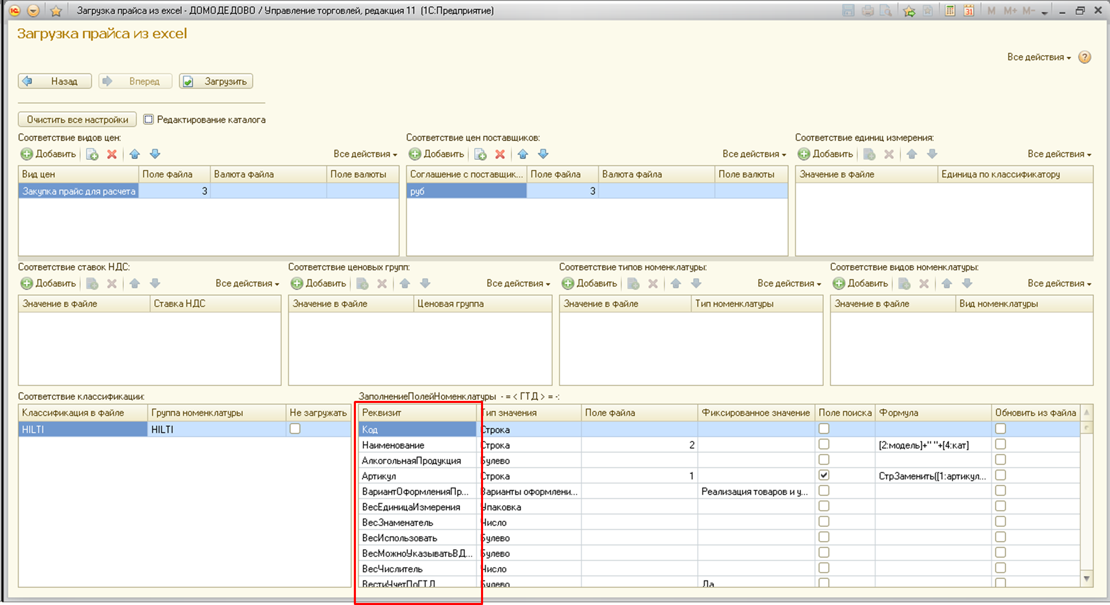Select the Наименование row in the requisites table
The width and height of the screenshot is (1110, 605).
click(417, 445)
